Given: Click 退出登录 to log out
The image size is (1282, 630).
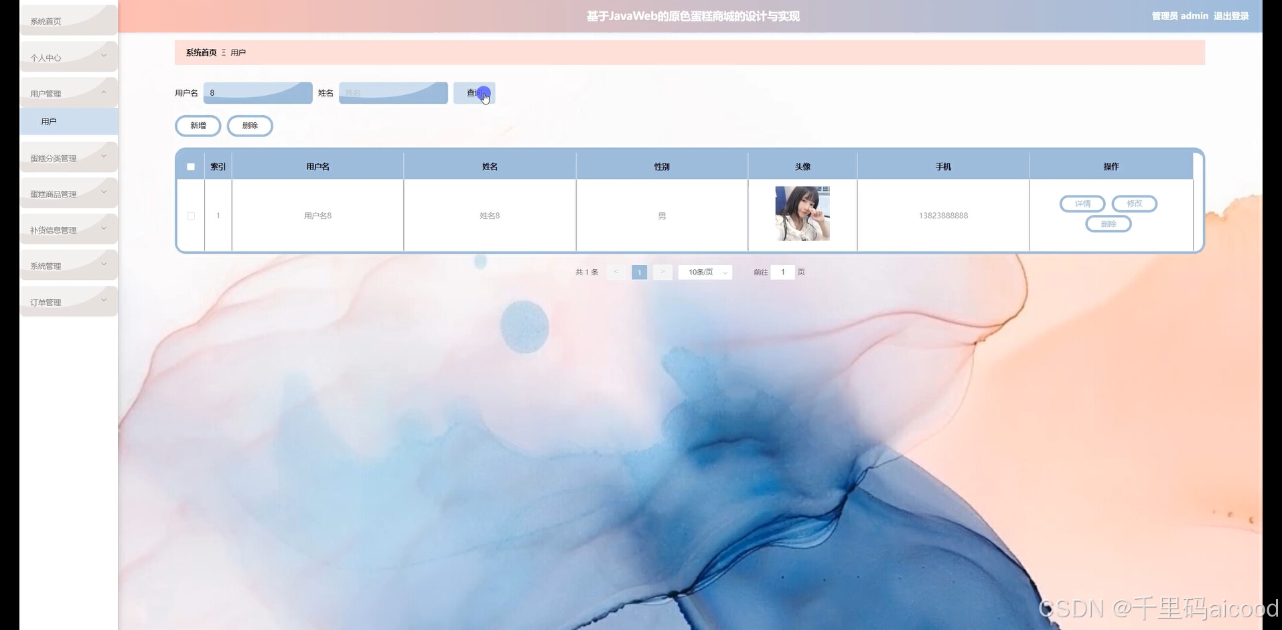Looking at the screenshot, I should pyautogui.click(x=1231, y=16).
